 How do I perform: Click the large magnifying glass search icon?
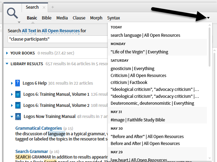(x=13, y=13)
